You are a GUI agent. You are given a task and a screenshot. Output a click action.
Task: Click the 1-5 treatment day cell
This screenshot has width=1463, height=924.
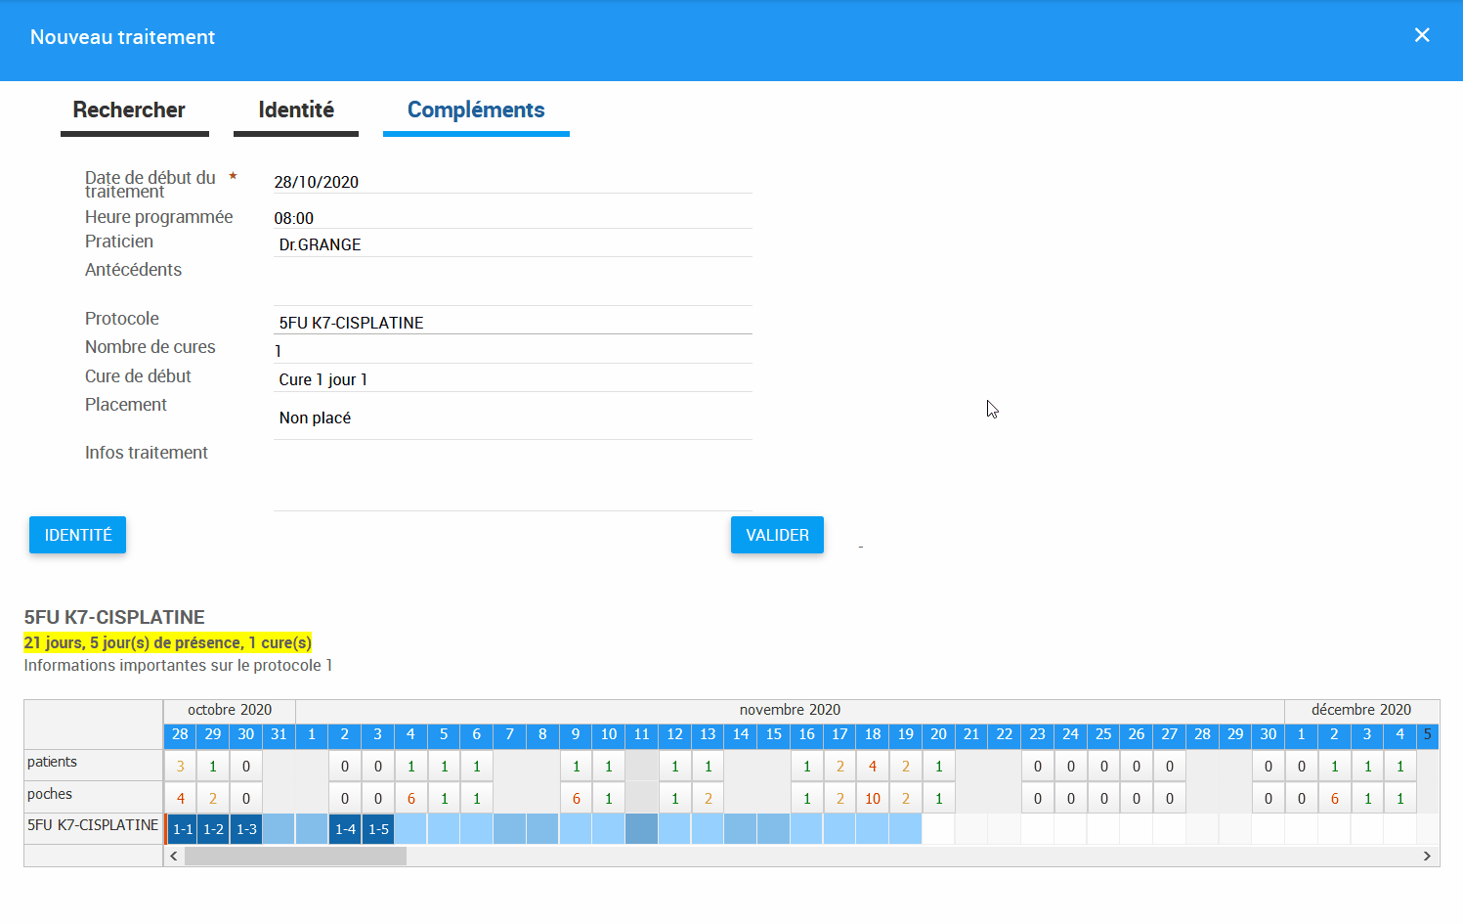coord(378,829)
